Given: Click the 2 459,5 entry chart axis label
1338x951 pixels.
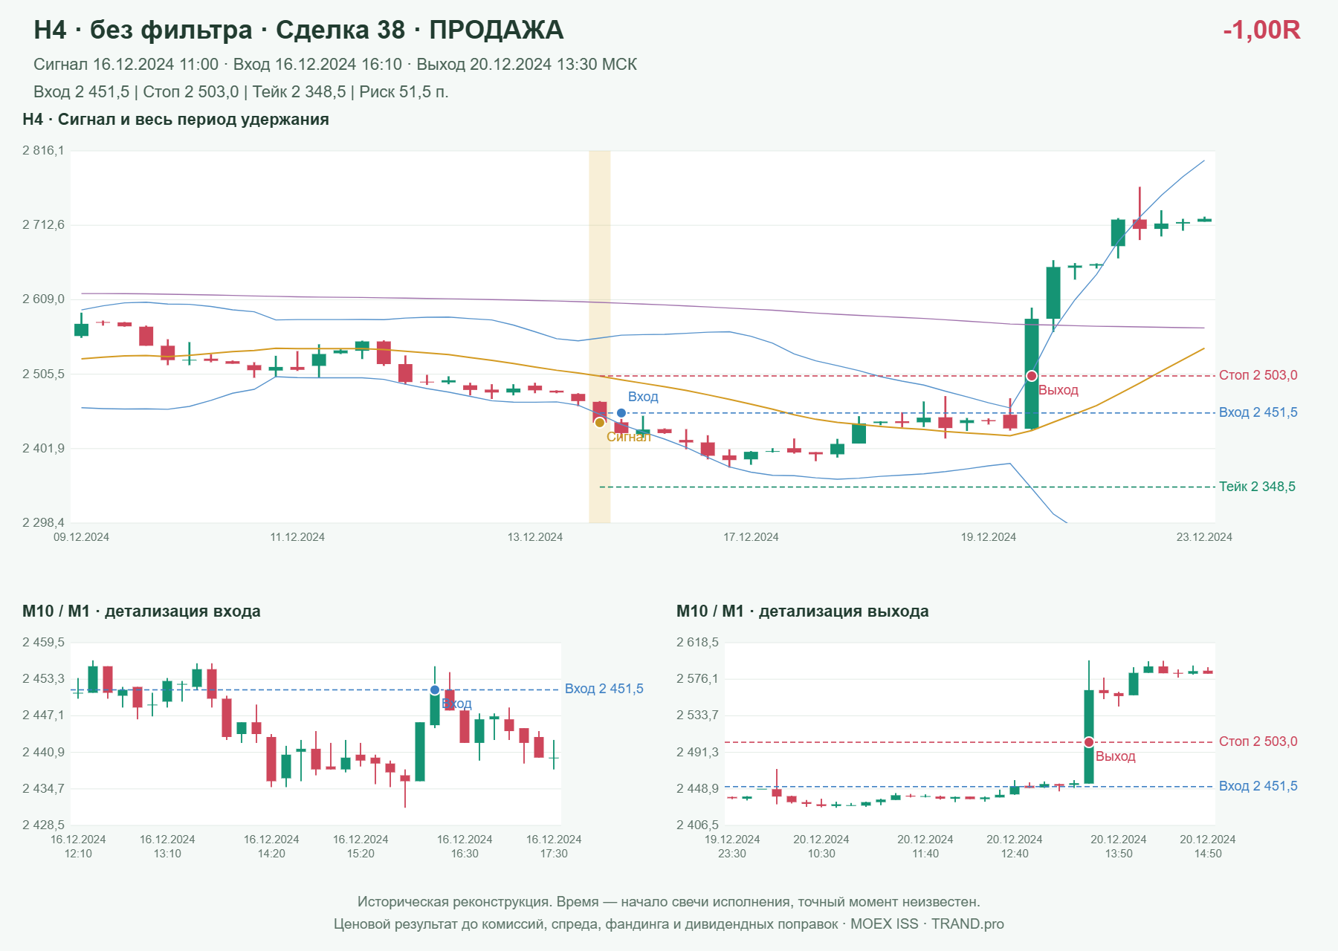Looking at the screenshot, I should tap(43, 642).
